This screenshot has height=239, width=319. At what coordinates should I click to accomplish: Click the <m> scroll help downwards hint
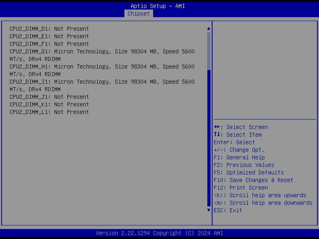pyautogui.click(x=263, y=203)
